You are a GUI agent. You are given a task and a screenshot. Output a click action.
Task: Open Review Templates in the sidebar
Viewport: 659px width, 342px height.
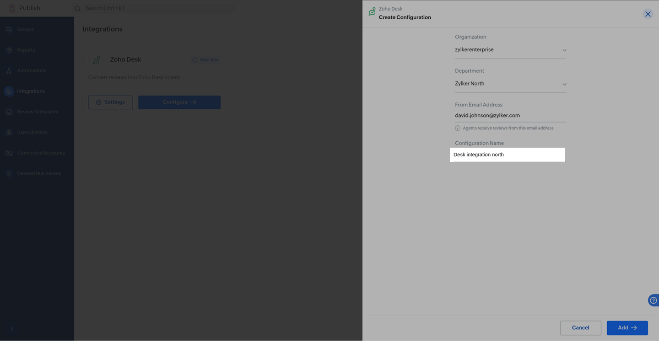38,112
